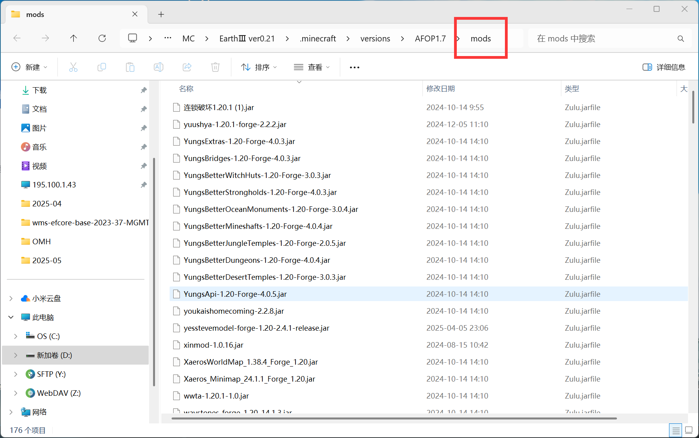Click the This PC monitor icon in address bar
This screenshot has height=438, width=699.
pos(133,38)
